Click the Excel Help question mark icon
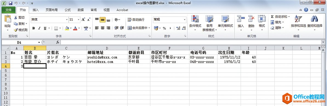The image size is (327, 106). point(306,10)
